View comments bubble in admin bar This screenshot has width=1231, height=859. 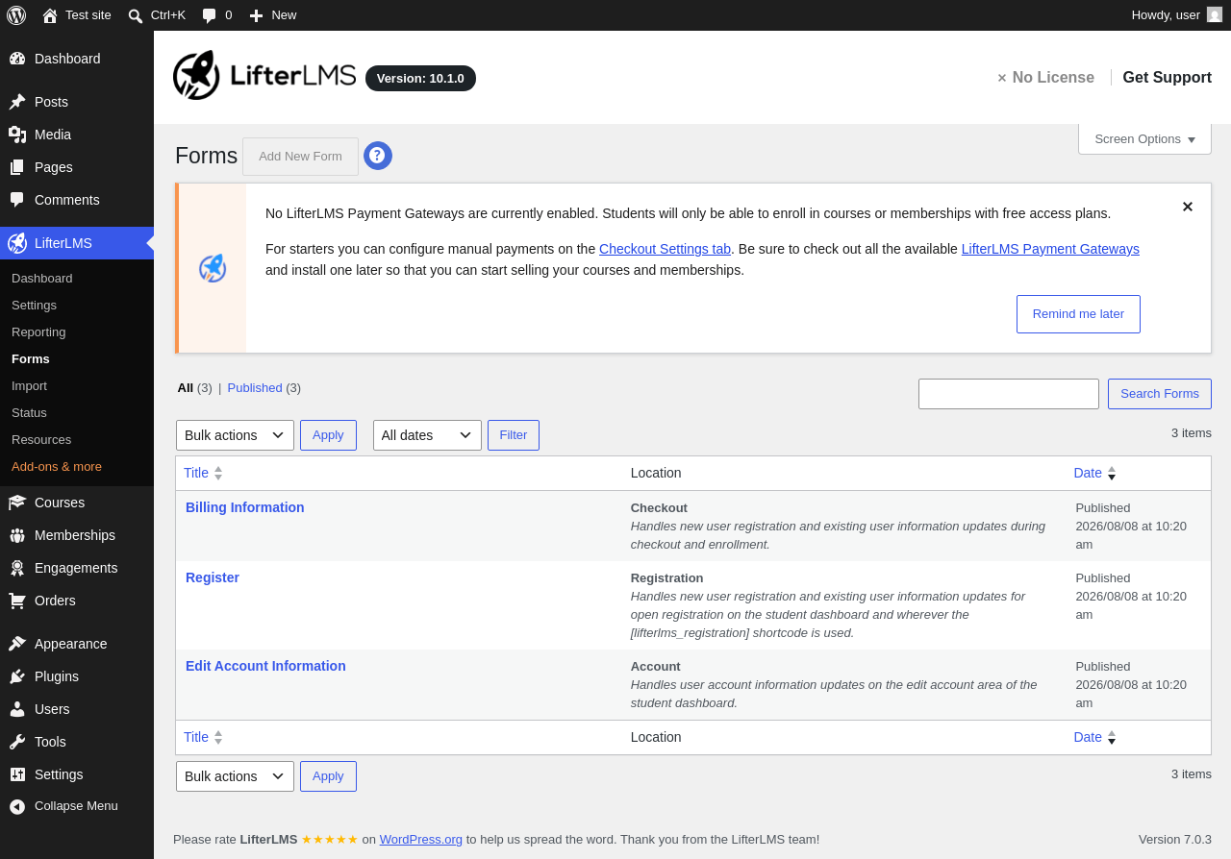(x=209, y=15)
